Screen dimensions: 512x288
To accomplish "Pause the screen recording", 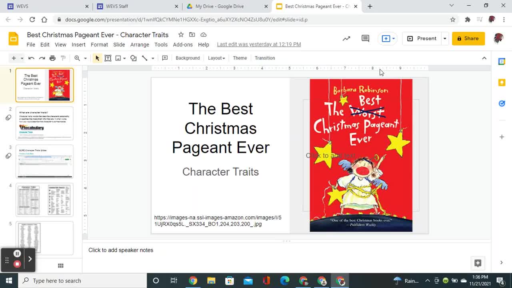I will 17,254.
